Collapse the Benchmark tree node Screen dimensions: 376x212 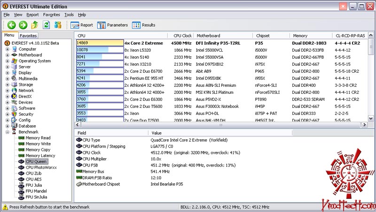tap(8, 132)
